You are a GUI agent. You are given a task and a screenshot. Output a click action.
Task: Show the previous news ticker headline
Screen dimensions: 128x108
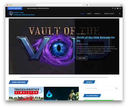point(24,8)
